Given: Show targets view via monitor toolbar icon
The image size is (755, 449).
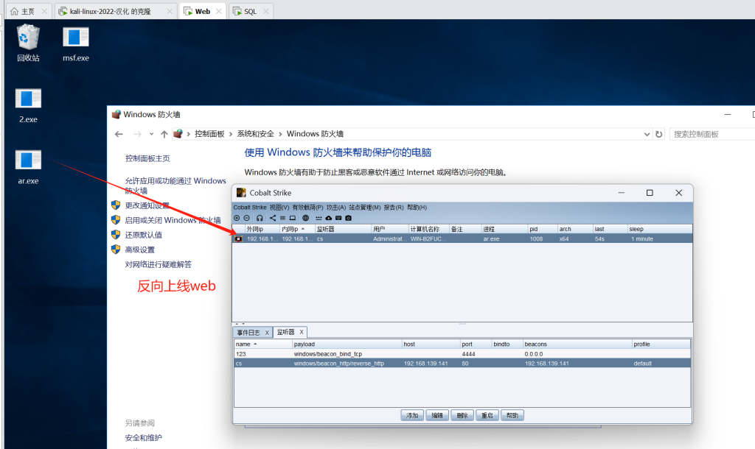Looking at the screenshot, I should [292, 219].
